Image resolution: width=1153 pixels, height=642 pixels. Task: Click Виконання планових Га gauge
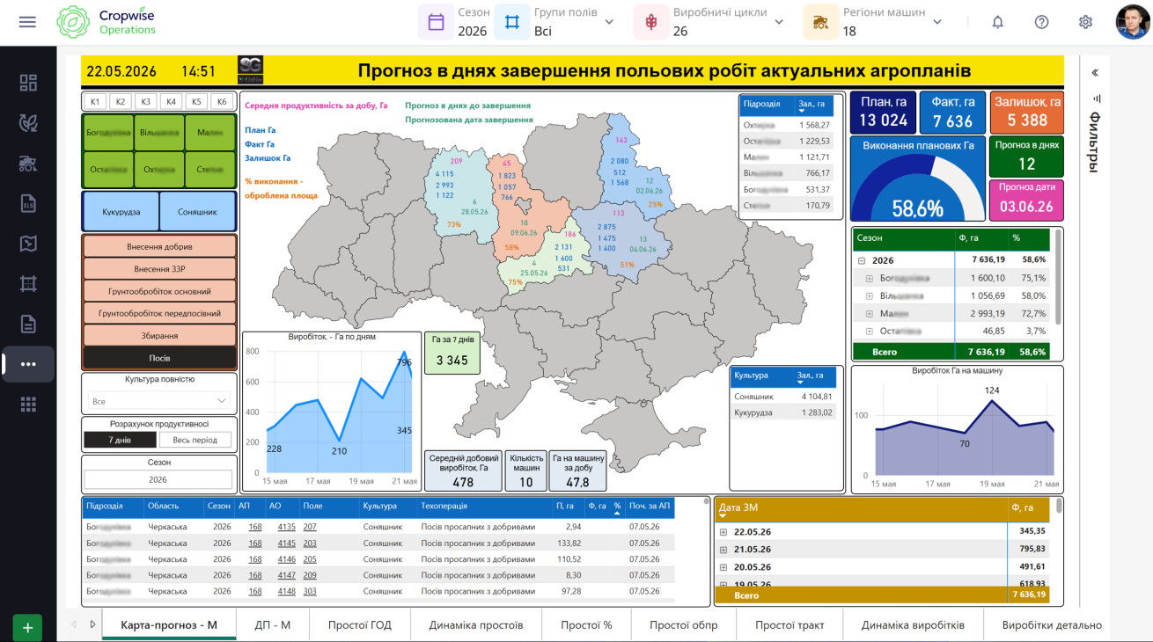click(918, 179)
